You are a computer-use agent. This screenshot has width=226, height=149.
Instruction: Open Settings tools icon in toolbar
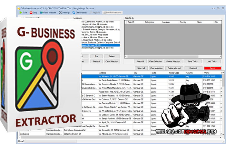(x=60, y=13)
